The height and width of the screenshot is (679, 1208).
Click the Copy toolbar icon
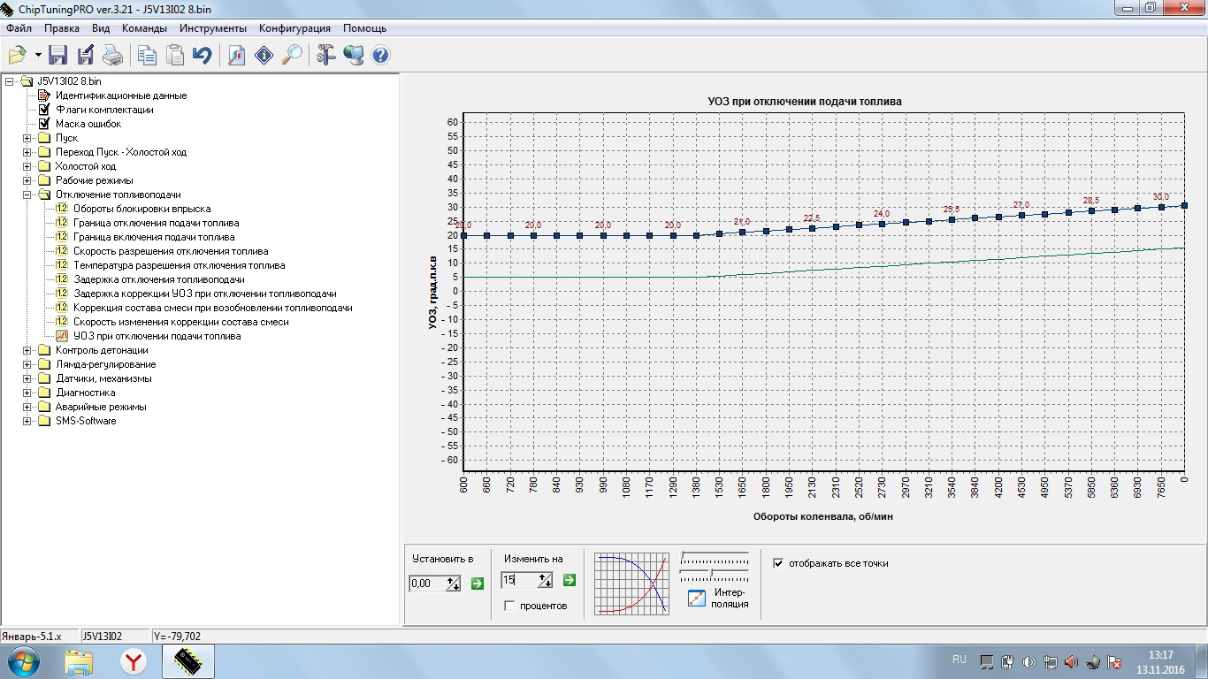[x=147, y=56]
